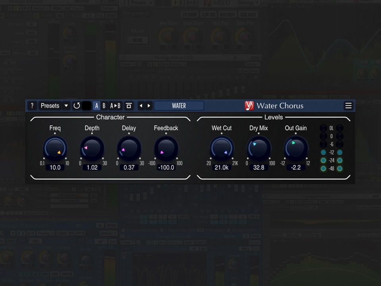This screenshot has width=381, height=286.
Task: Click the Out Gain value -2.2
Action: point(296,168)
